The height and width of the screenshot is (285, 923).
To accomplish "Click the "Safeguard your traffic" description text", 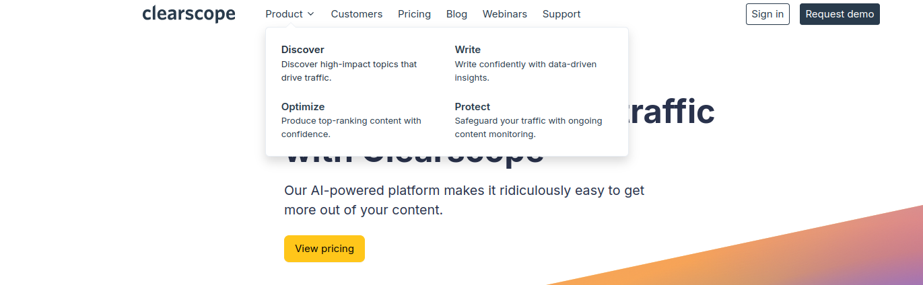I will tap(528, 127).
